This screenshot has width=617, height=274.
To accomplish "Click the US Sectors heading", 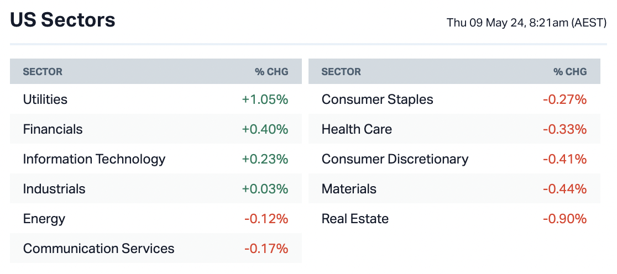I will (x=62, y=20).
